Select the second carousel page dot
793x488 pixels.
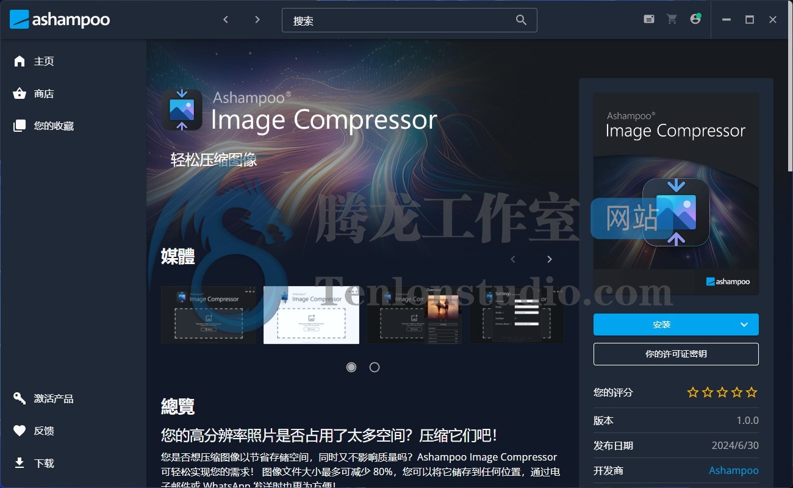[x=375, y=367]
